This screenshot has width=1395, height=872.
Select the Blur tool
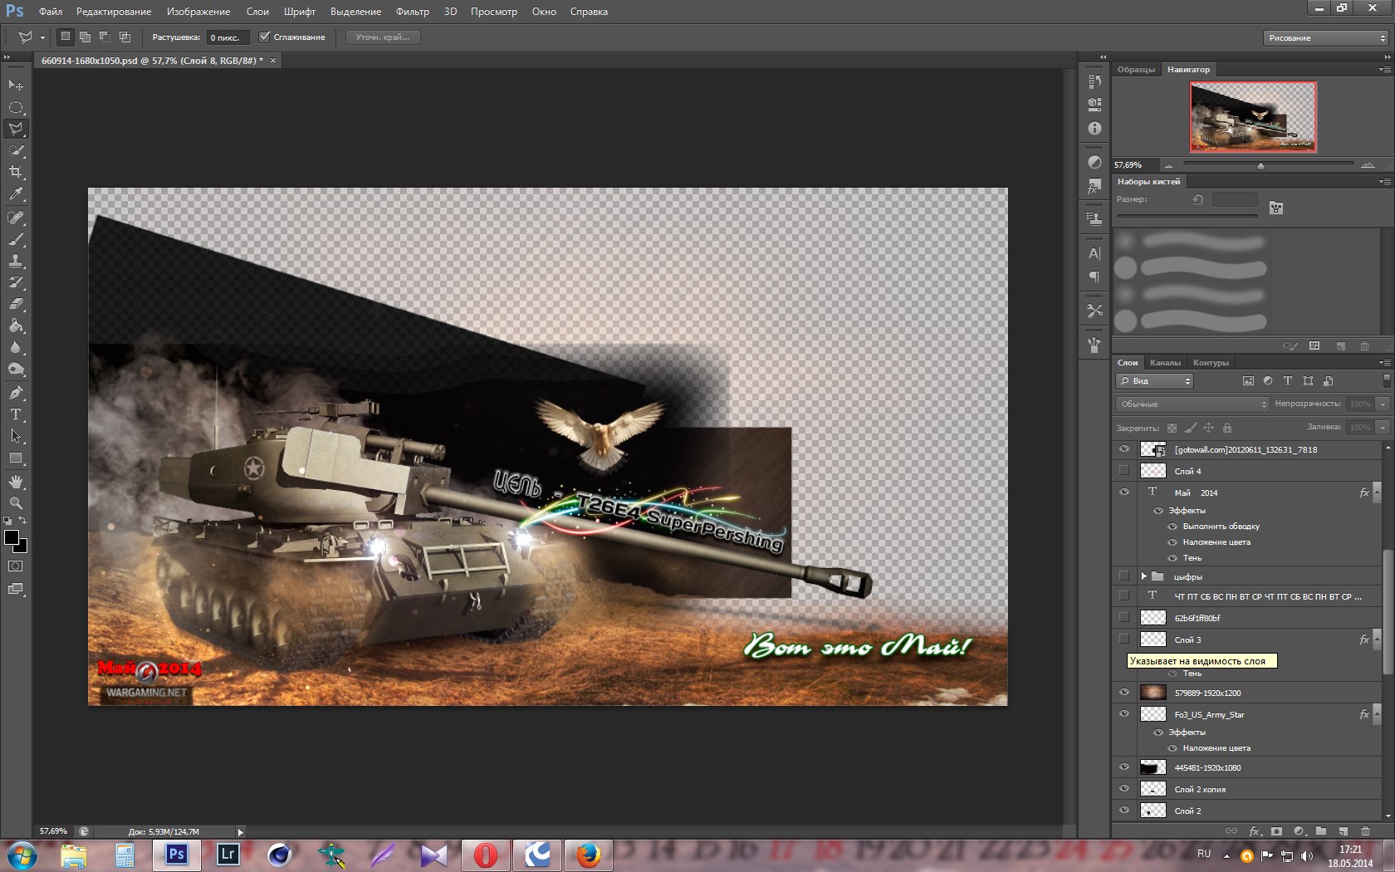tap(16, 347)
